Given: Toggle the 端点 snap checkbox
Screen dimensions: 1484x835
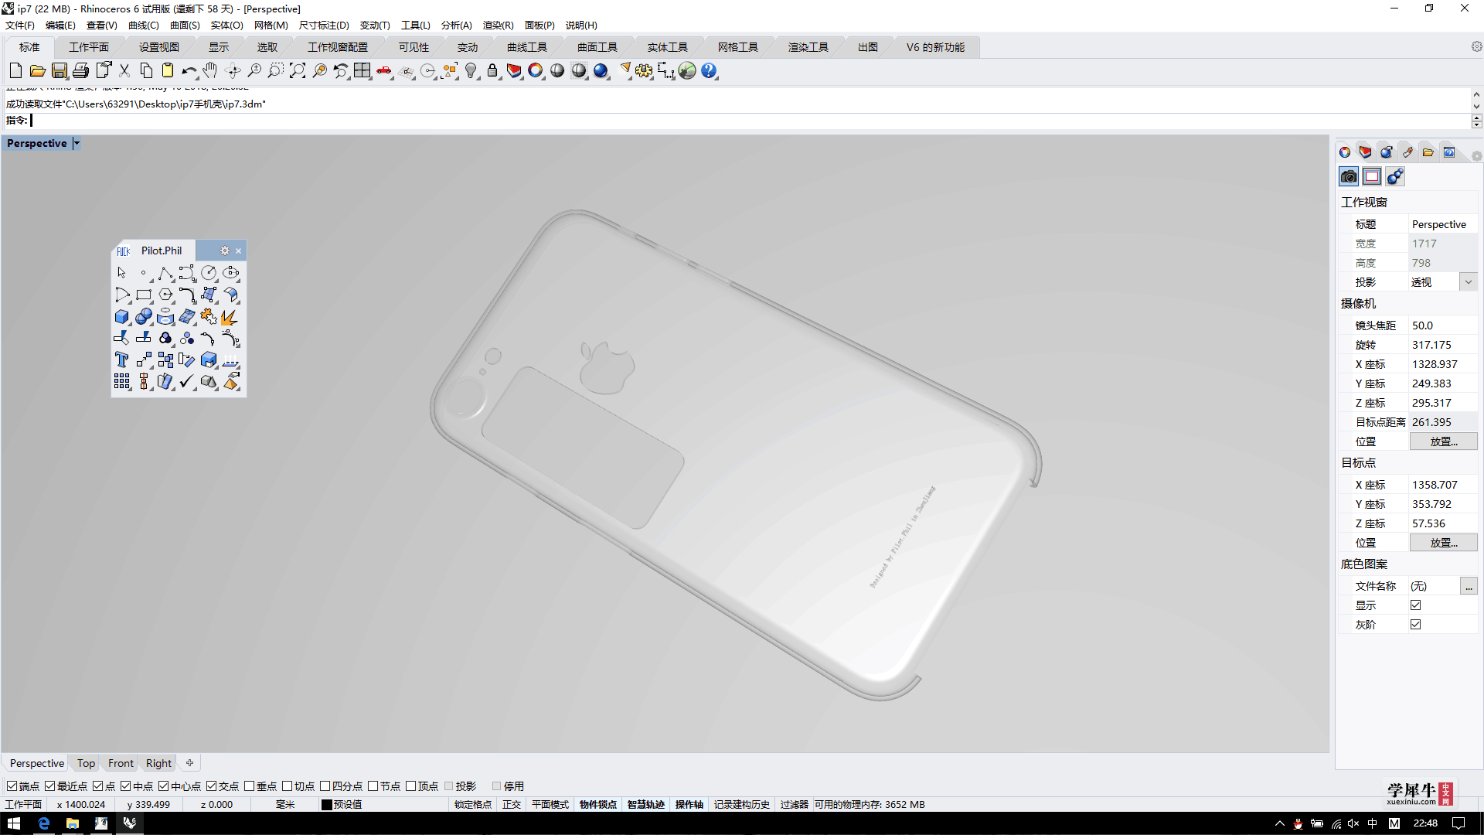Looking at the screenshot, I should point(12,786).
